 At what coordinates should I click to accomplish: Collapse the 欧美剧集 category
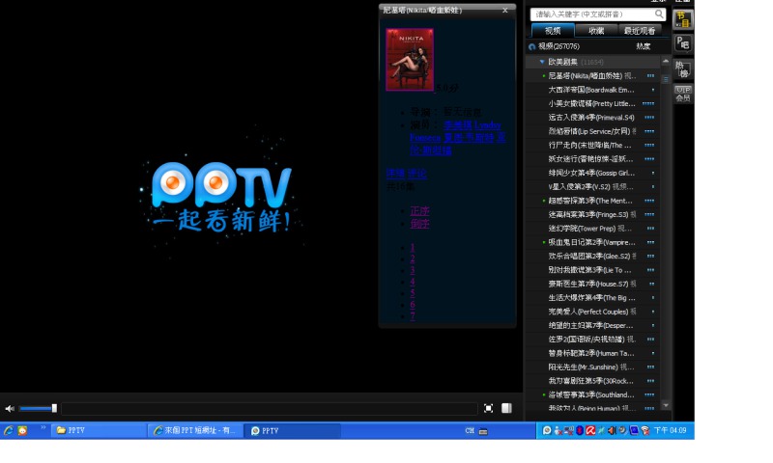tap(542, 62)
